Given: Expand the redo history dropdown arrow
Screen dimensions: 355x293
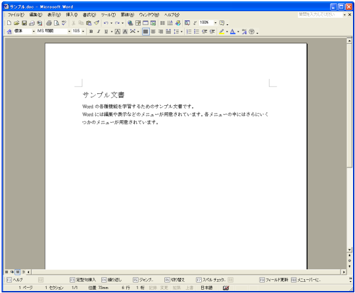Looking at the screenshot, I should 123,23.
